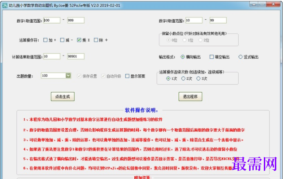Check the 除 ÷ operator checkbox

[x=96, y=40]
